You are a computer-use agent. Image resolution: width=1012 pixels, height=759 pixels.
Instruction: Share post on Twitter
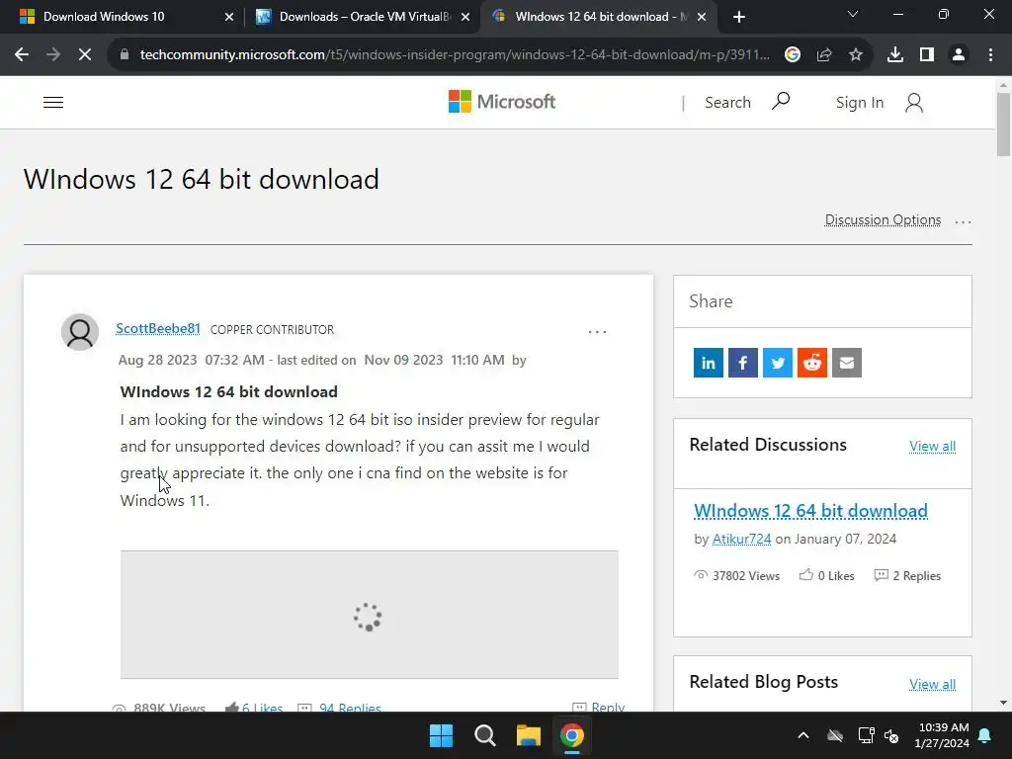pyautogui.click(x=778, y=363)
